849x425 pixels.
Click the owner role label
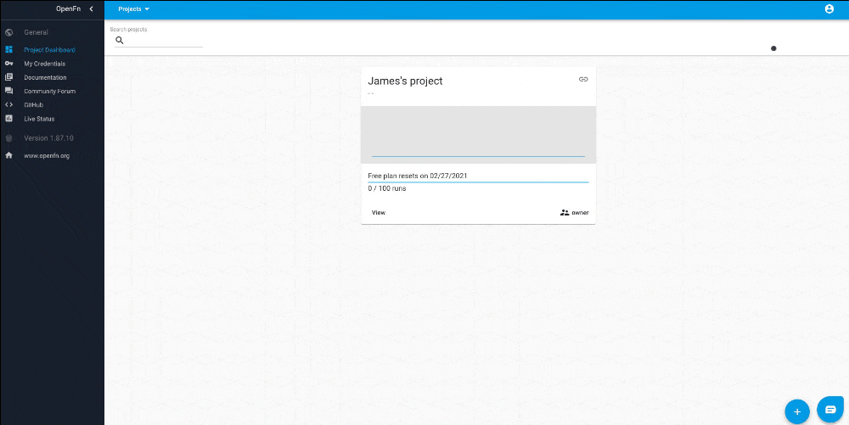580,212
